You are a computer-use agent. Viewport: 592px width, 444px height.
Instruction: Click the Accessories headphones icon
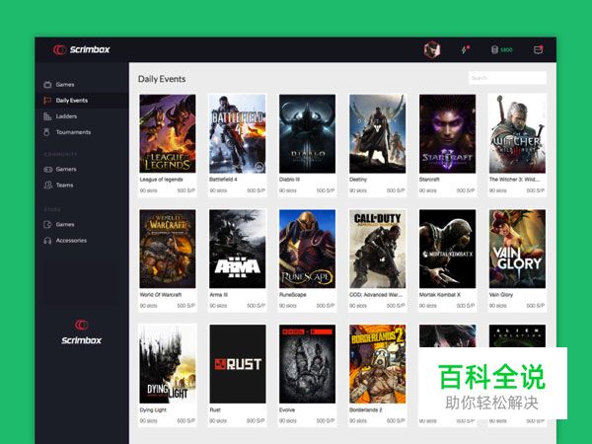(47, 241)
